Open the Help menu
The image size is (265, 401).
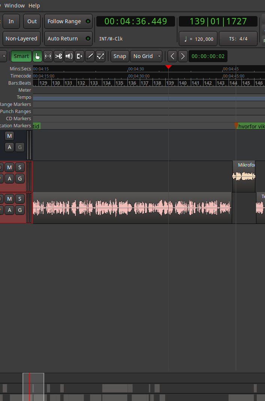click(34, 6)
